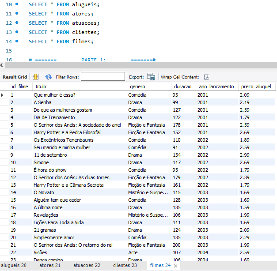Toggle Wrap Cell Content icon
This screenshot has height=271, width=277.
coord(206,77)
